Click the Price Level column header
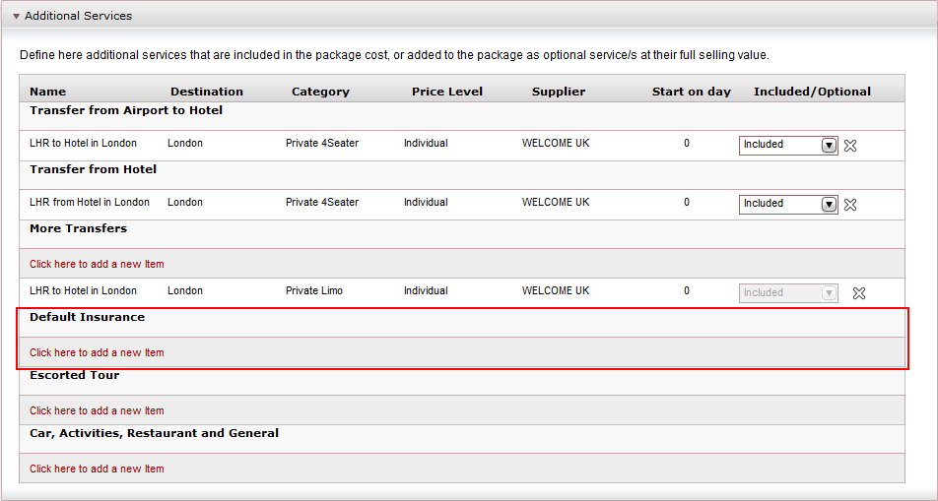This screenshot has height=501, width=938. 447,92
